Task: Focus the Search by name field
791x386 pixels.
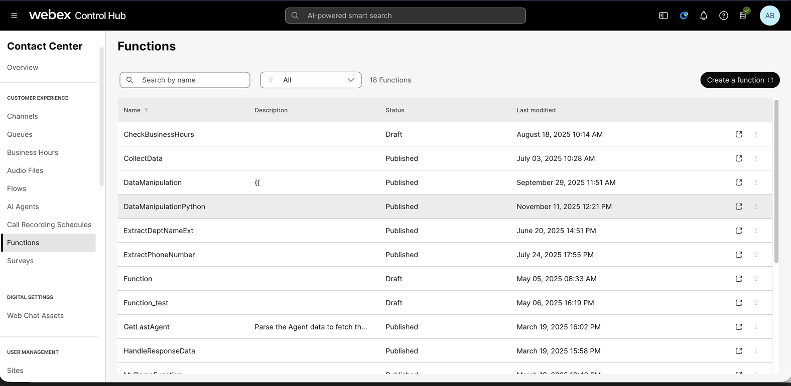Action: 191,80
